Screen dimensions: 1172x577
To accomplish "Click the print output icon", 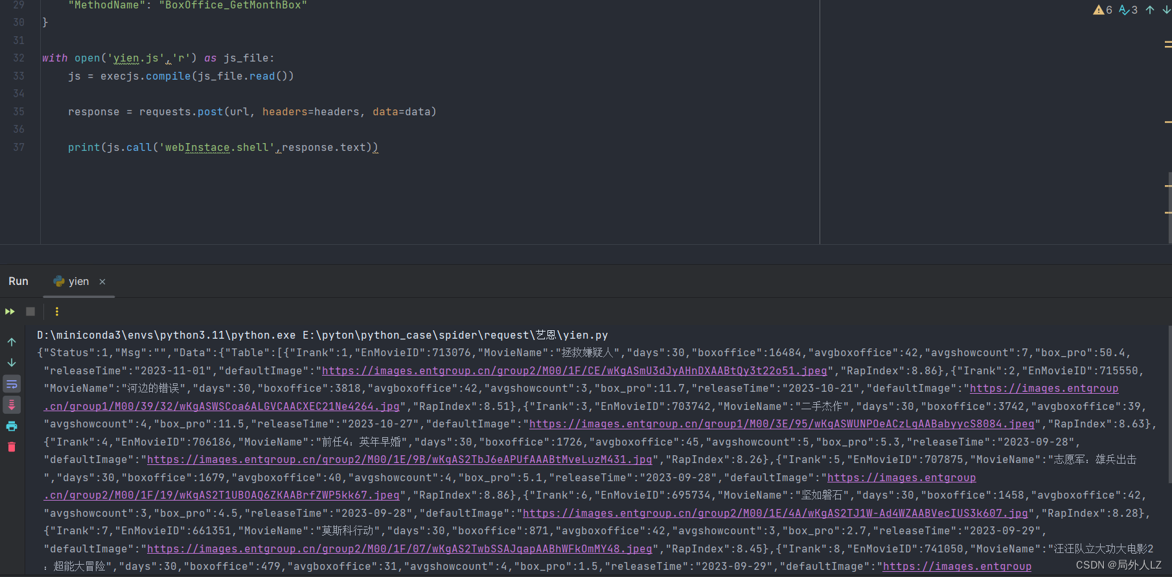I will pyautogui.click(x=12, y=426).
